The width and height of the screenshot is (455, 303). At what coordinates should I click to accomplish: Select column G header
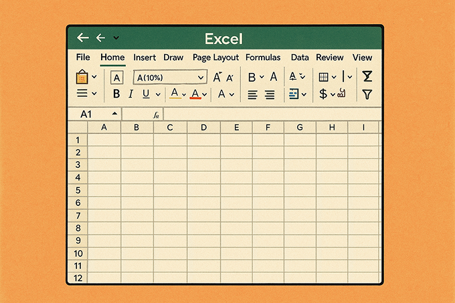pyautogui.click(x=300, y=127)
